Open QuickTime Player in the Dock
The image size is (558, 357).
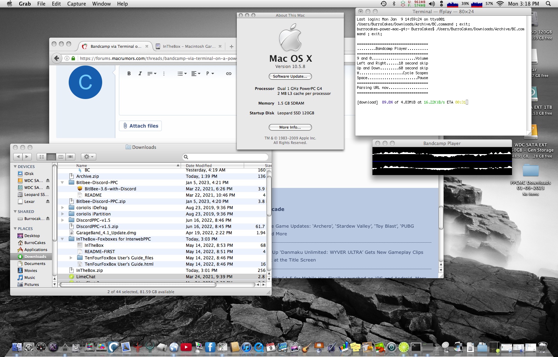(x=259, y=347)
